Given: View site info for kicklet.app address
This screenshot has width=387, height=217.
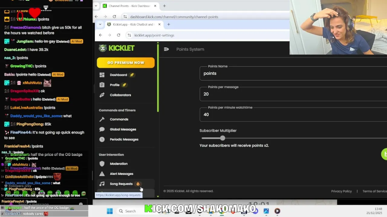Looking at the screenshot, I should point(129,35).
